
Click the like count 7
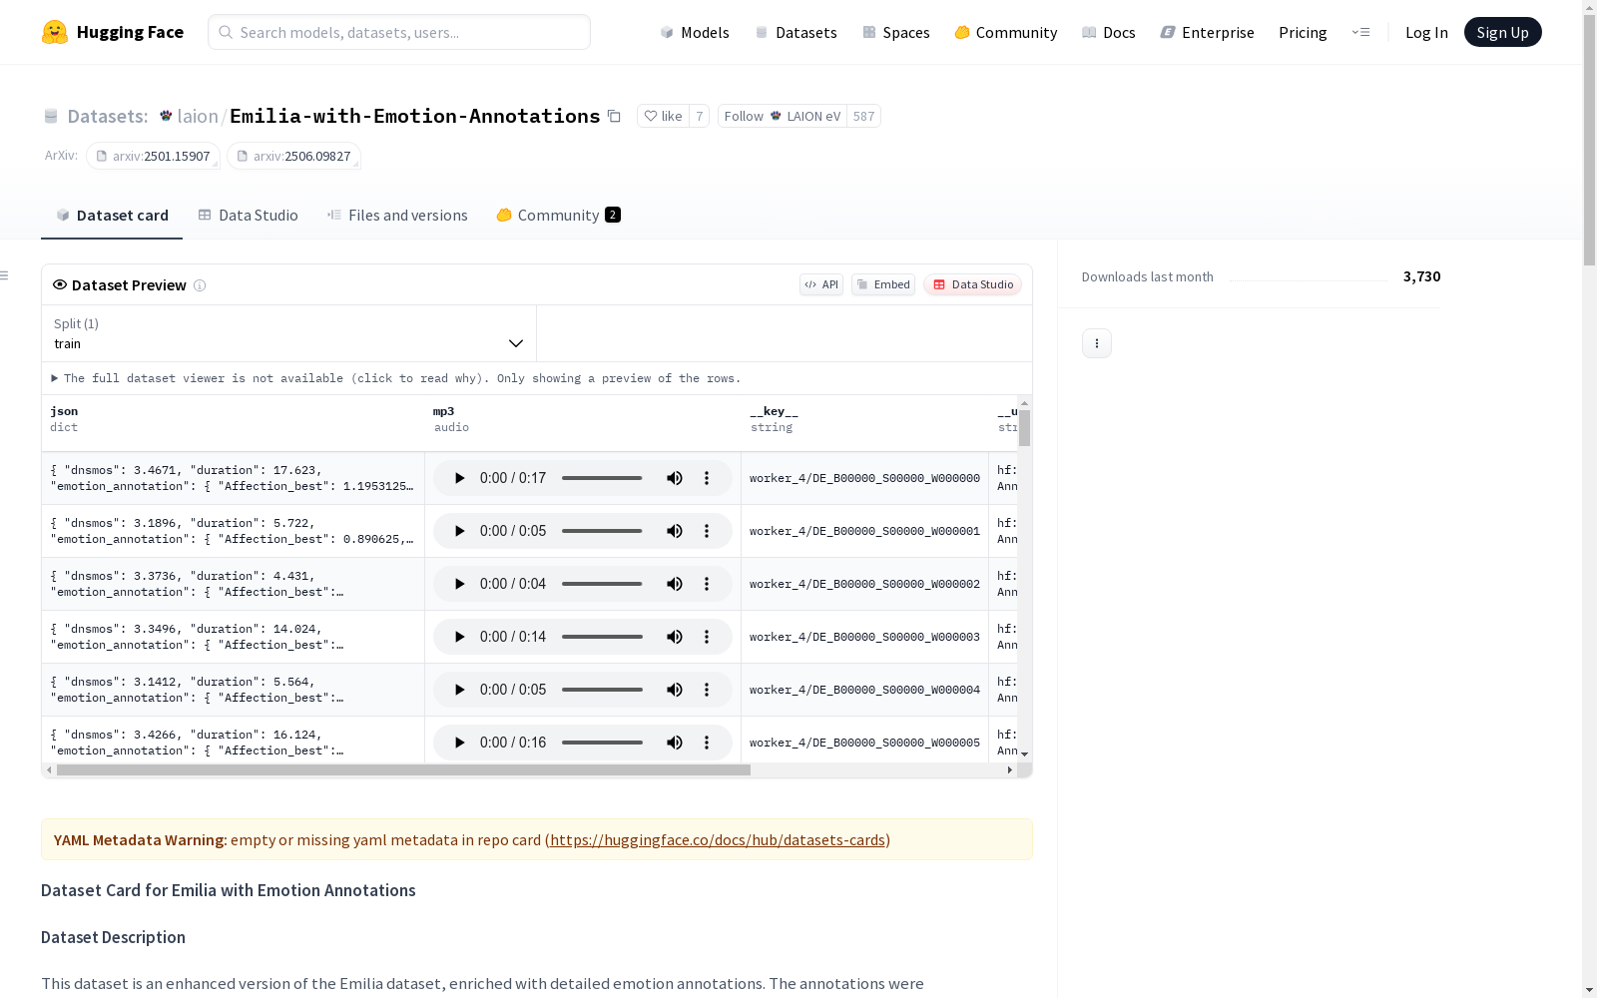(699, 116)
